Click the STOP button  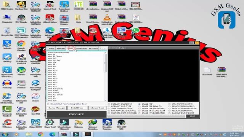point(192,116)
